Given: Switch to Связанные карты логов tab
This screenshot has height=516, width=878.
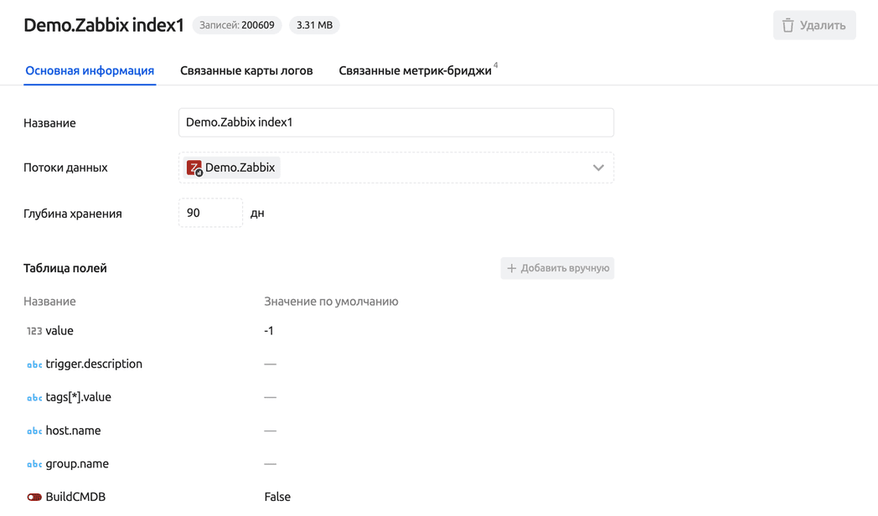Looking at the screenshot, I should [x=246, y=70].
